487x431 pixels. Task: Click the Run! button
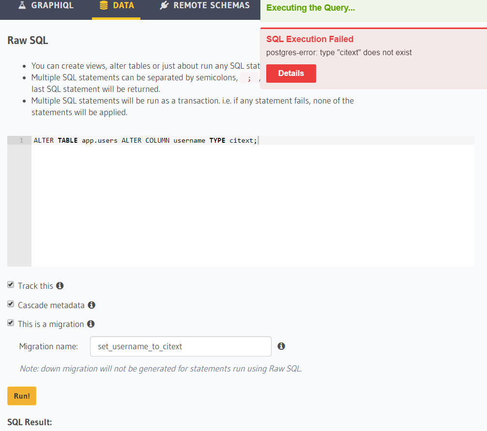(x=21, y=395)
